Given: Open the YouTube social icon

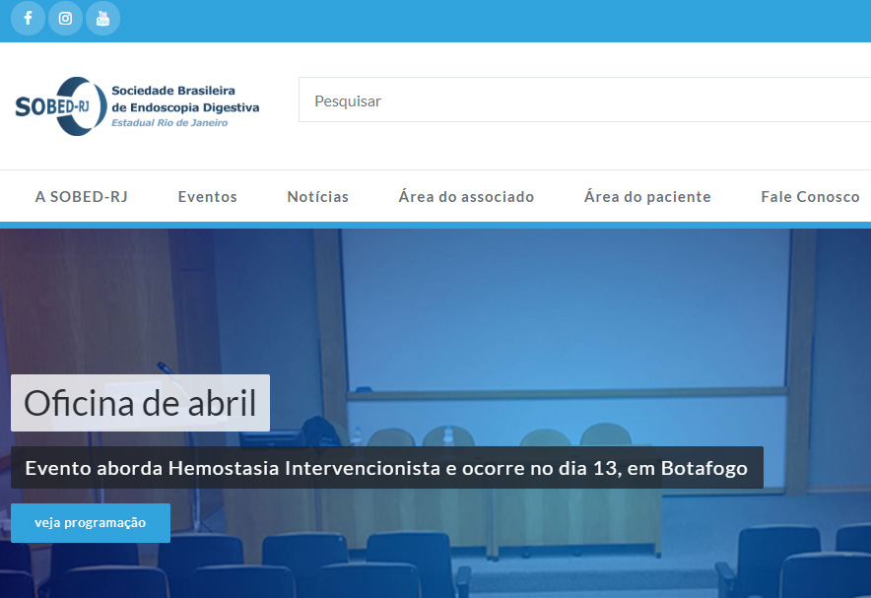Looking at the screenshot, I should pos(102,19).
